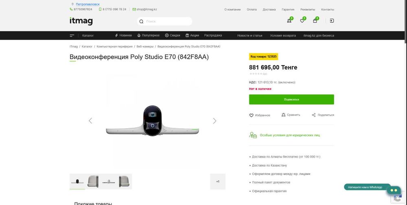Image resolution: width=407 pixels, height=205 pixels.
Task: Open the Каталог hamburger menu icon
Action: [72, 35]
